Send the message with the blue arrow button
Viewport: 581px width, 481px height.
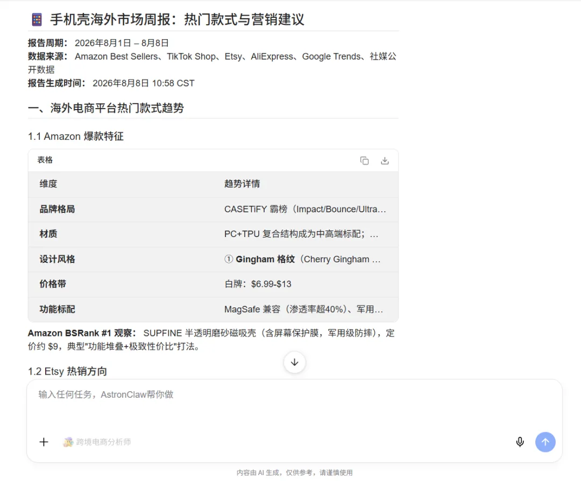(545, 442)
